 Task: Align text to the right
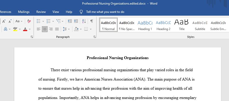(51, 29)
